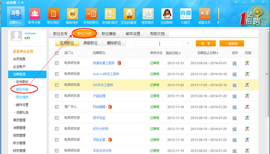Switch to the 邮件设置 tab
The height and width of the screenshot is (154, 270).
pyautogui.click(x=133, y=34)
